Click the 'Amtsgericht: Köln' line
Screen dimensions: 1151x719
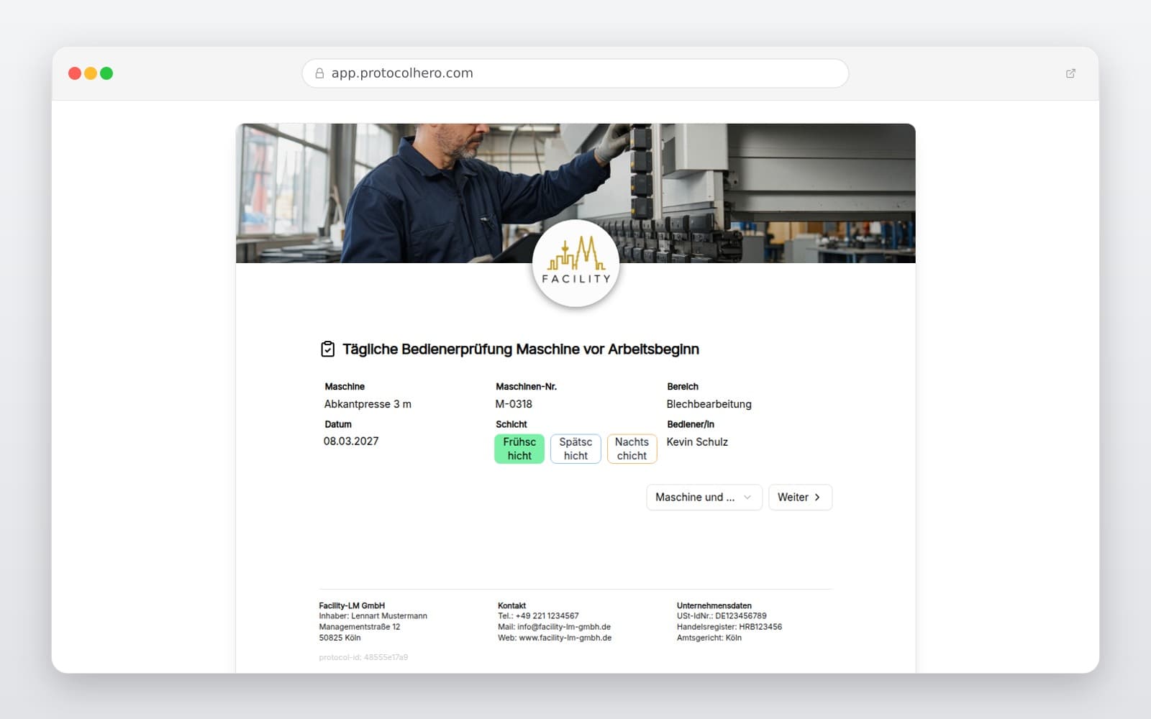tap(709, 638)
